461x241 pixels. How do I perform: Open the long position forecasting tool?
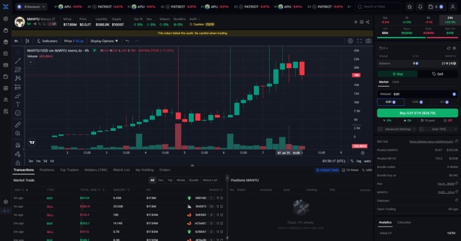tap(18, 87)
